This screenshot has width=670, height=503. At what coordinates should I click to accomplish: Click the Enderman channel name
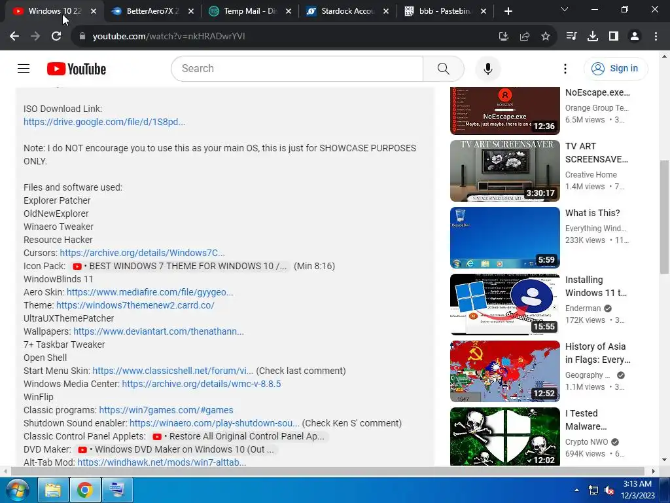click(583, 308)
